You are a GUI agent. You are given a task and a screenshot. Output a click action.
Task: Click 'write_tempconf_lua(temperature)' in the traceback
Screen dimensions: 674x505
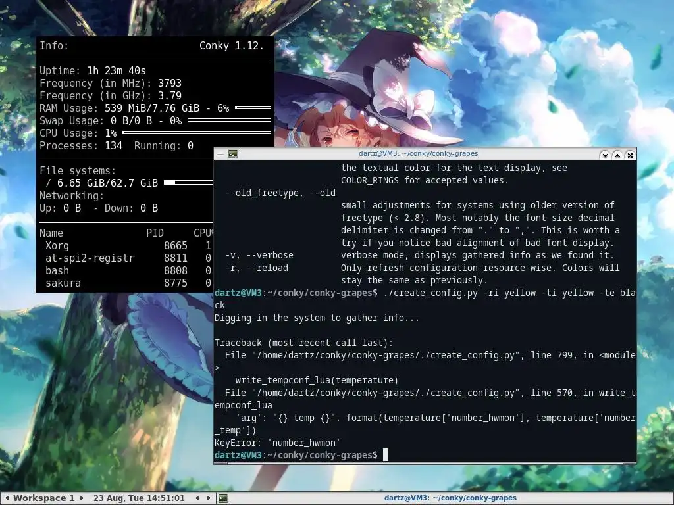pos(317,380)
